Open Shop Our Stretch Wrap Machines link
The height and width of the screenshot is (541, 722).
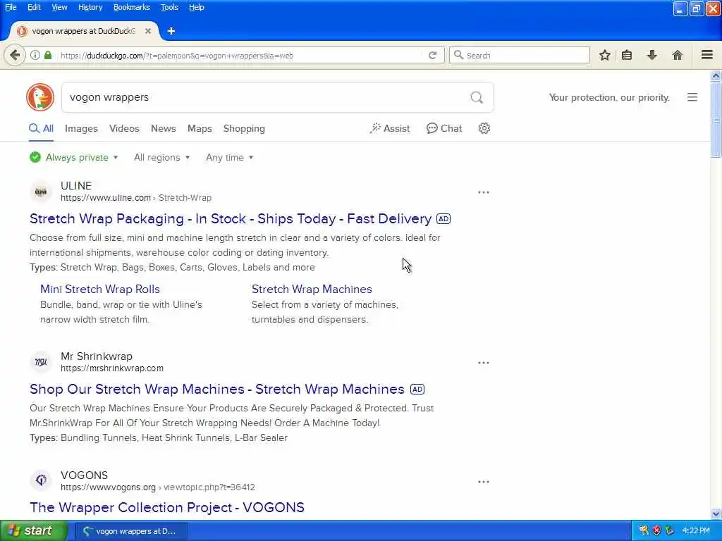pos(217,389)
